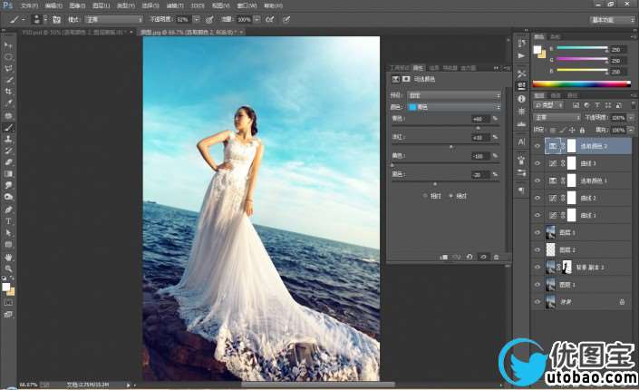Image resolution: width=639 pixels, height=390 pixels.
Task: Open the workspace switcher dropdown 基本功能
Action: [x=613, y=18]
